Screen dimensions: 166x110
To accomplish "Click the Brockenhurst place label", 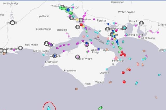I will [43, 29].
